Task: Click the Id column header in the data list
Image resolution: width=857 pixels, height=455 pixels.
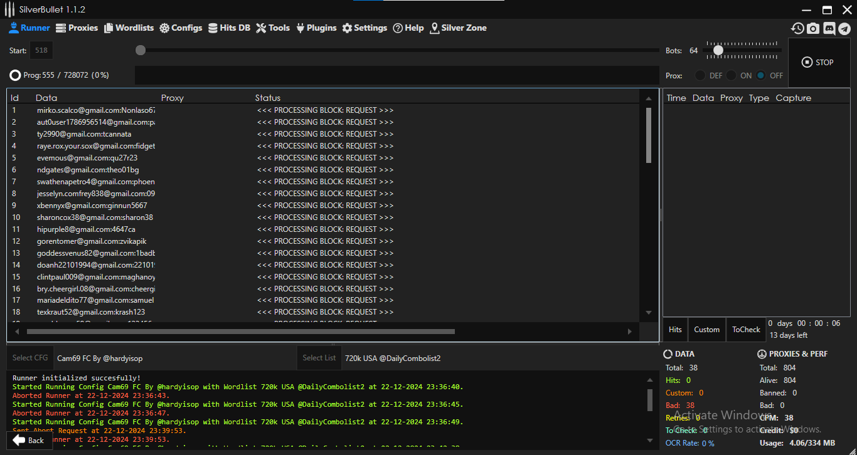Action: click(14, 98)
